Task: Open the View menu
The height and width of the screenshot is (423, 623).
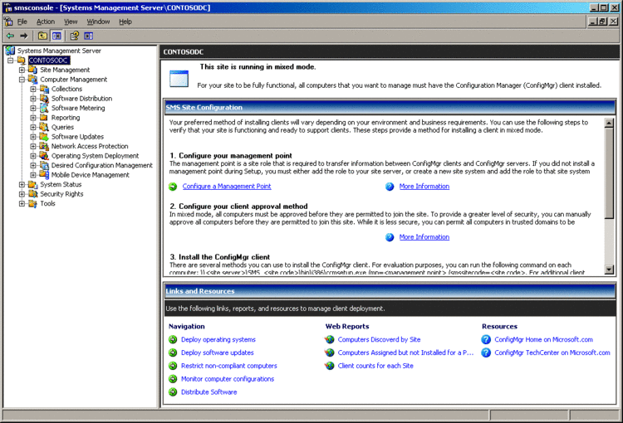Action: [x=71, y=22]
